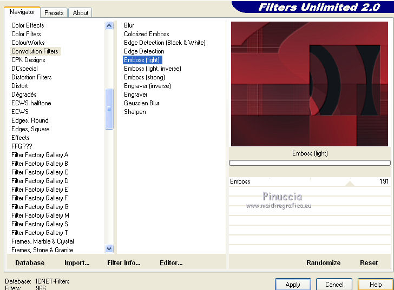Select Frames, Marble & Crystal

[x=43, y=241]
